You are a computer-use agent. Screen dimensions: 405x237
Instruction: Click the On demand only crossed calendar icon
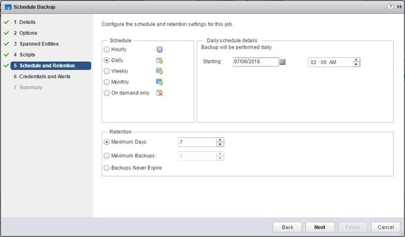tap(159, 93)
